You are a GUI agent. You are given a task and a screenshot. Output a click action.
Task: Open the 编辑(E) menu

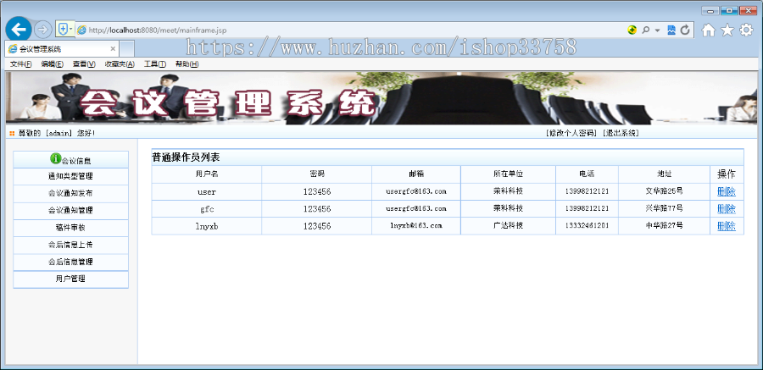(x=52, y=64)
